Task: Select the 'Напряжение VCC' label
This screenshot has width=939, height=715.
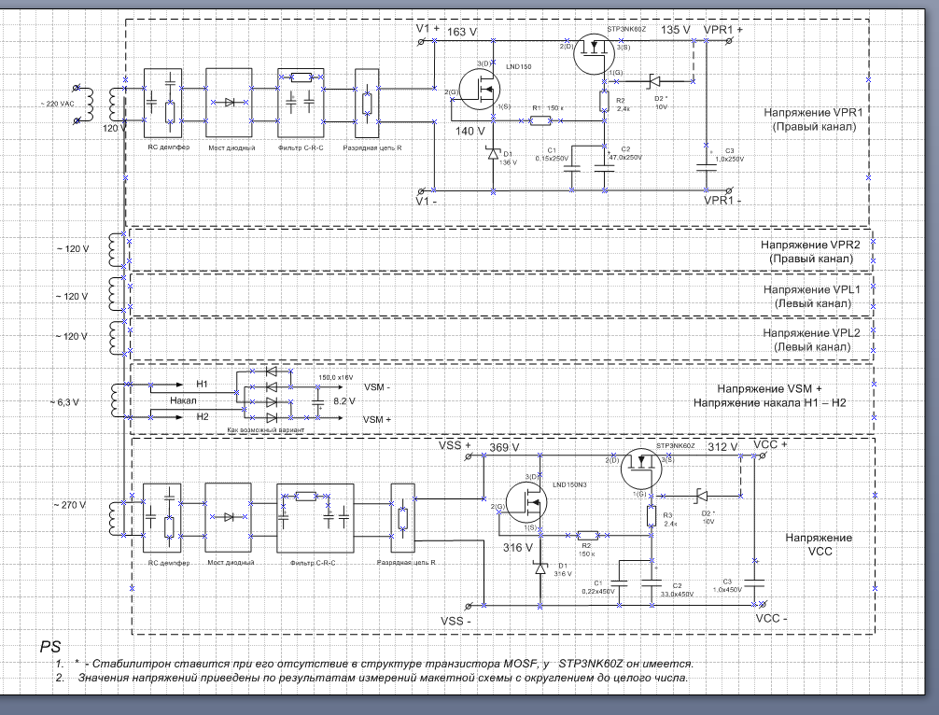Action: point(818,544)
